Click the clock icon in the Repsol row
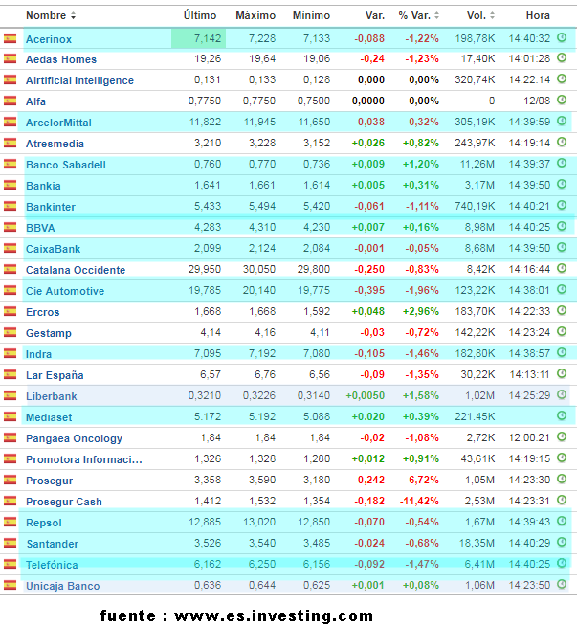Screen dimensions: 577x626 coord(562,522)
